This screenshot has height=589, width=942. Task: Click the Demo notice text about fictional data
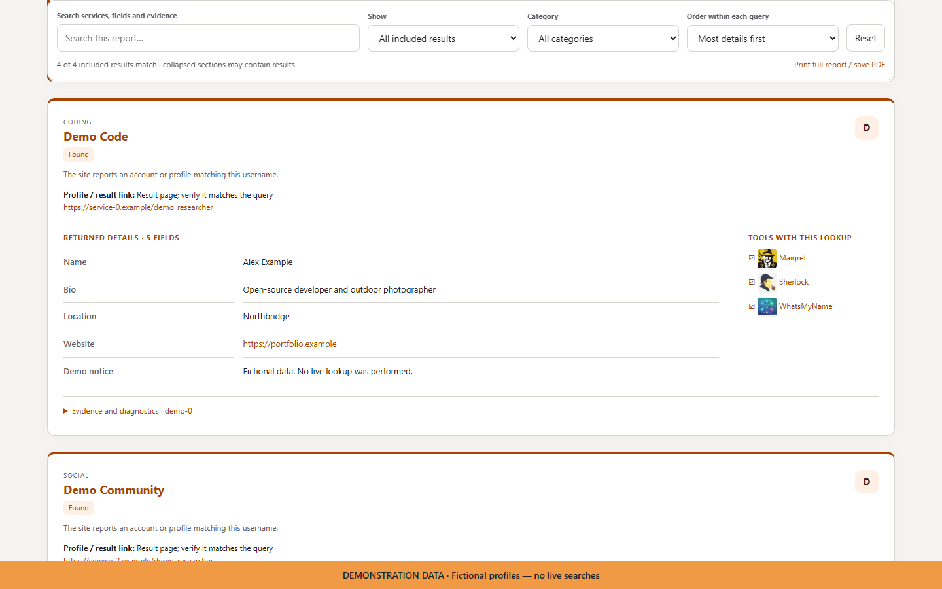pos(328,372)
